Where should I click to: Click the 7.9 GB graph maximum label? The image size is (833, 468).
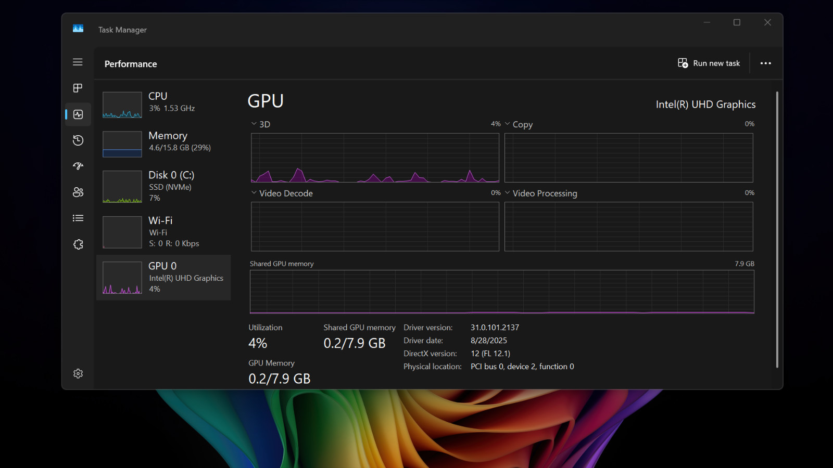point(744,264)
